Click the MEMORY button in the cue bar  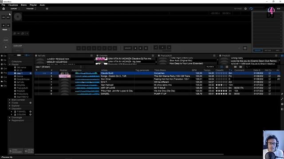tap(128, 48)
